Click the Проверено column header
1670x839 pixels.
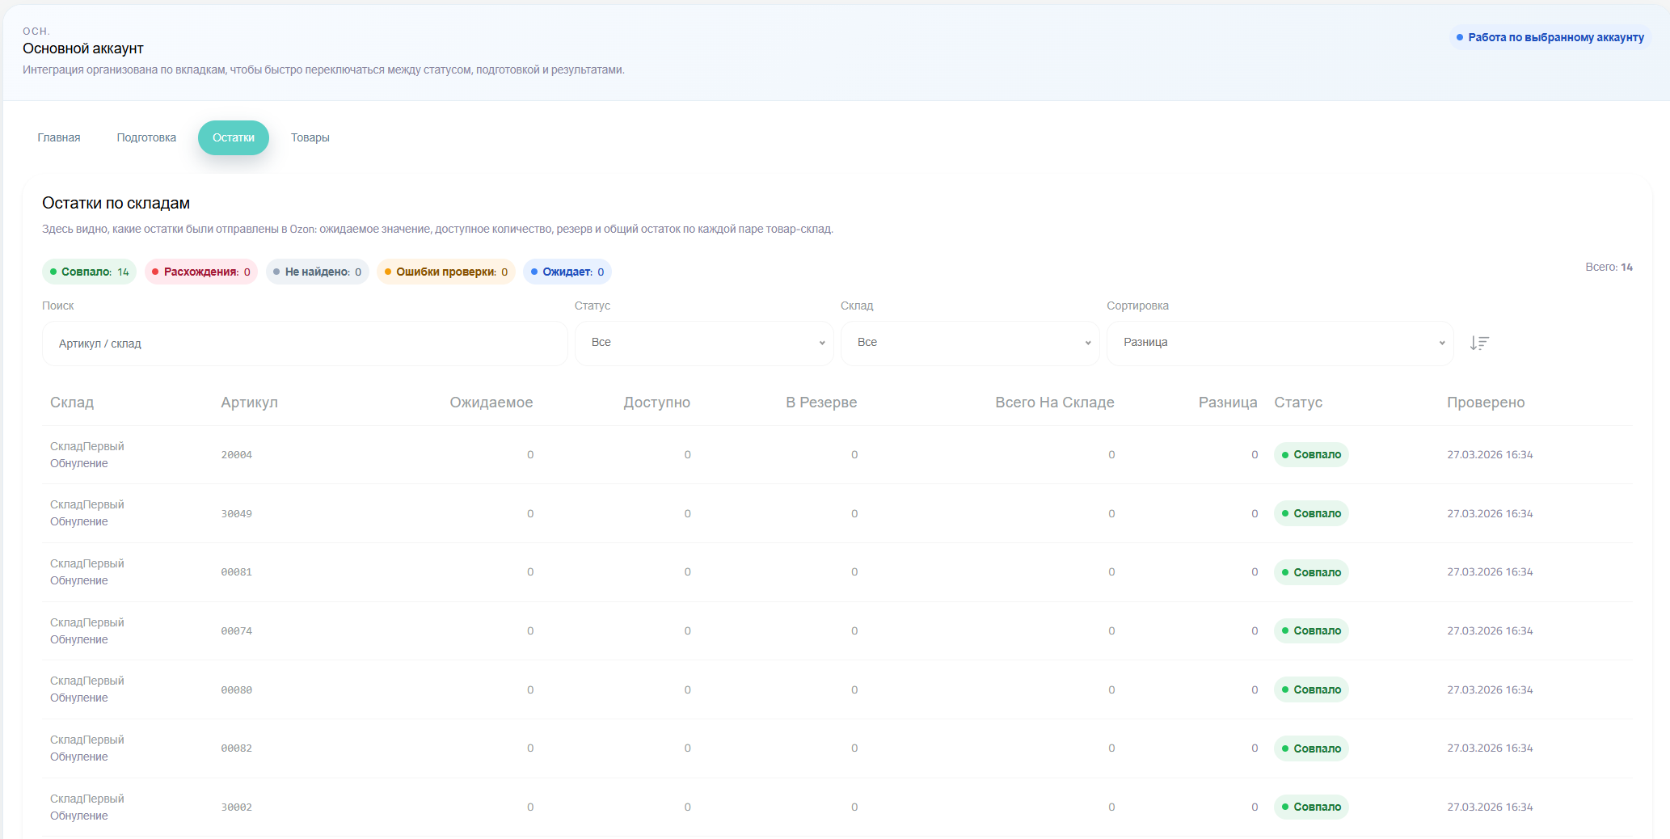click(1486, 403)
